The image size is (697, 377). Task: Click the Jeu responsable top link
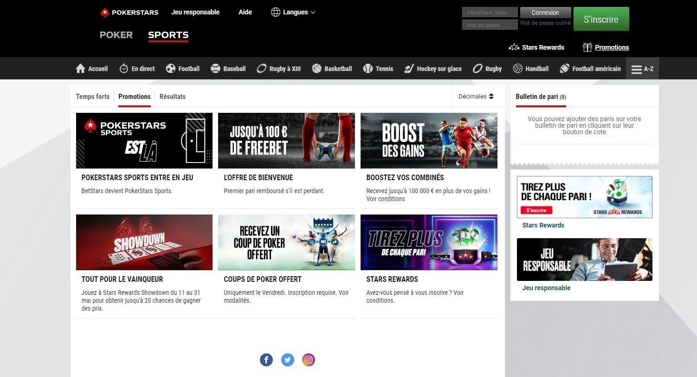pyautogui.click(x=195, y=12)
